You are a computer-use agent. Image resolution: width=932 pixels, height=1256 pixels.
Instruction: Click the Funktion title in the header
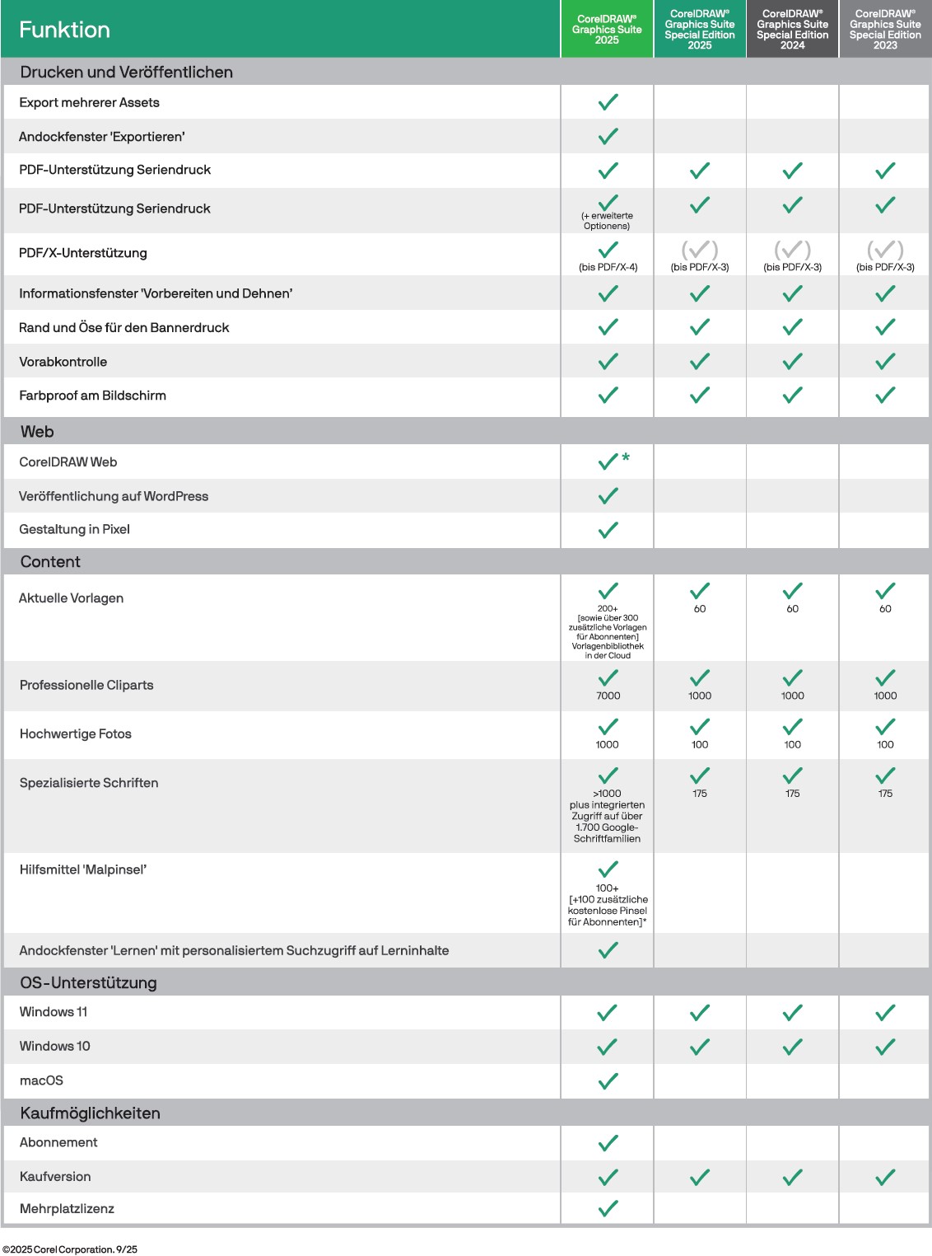pos(64,30)
